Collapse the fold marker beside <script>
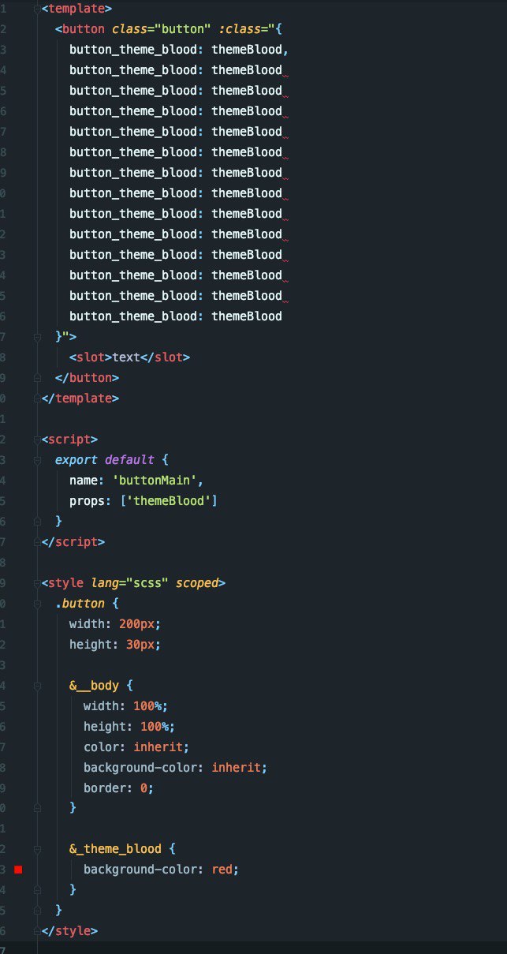 click(36, 440)
